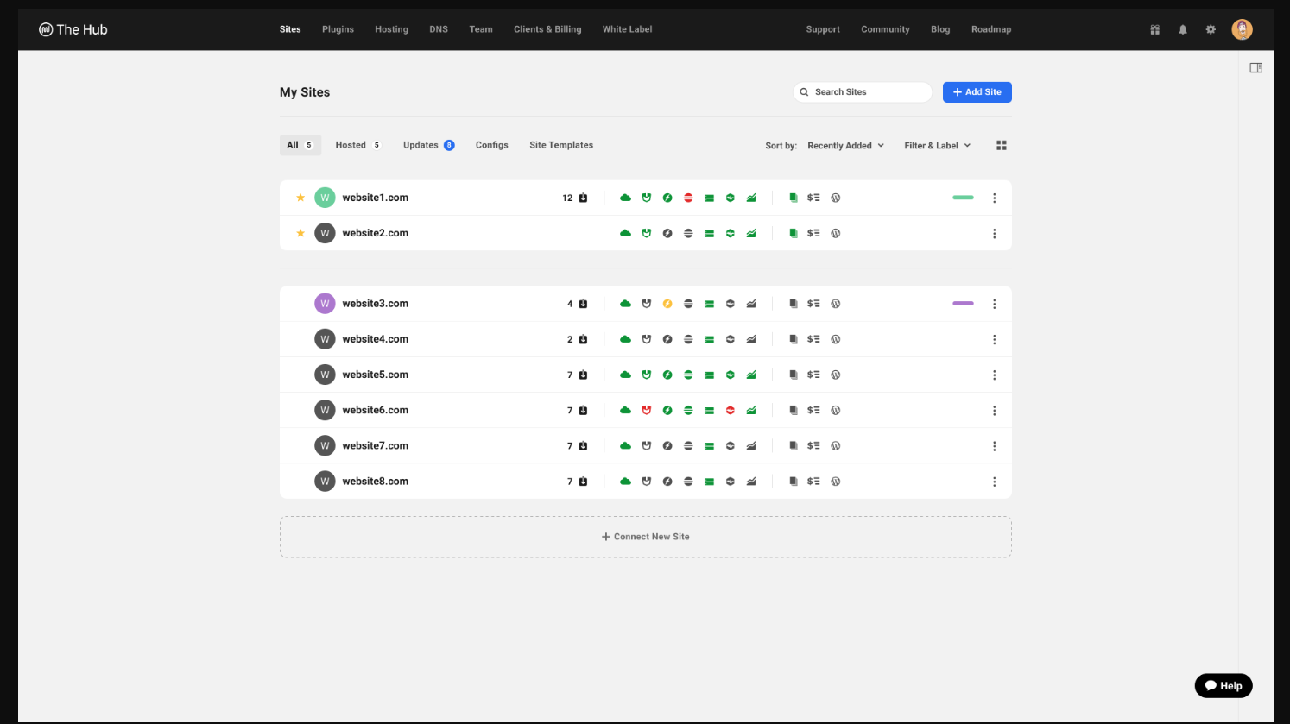Go to Hosting in the top navigation
The height and width of the screenshot is (724, 1290).
pos(391,29)
